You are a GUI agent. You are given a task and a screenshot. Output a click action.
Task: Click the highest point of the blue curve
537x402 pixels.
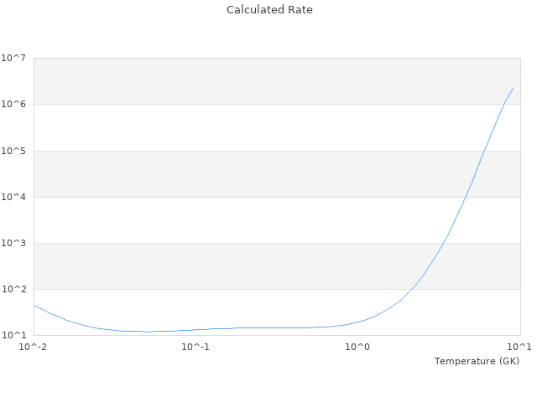(513, 88)
